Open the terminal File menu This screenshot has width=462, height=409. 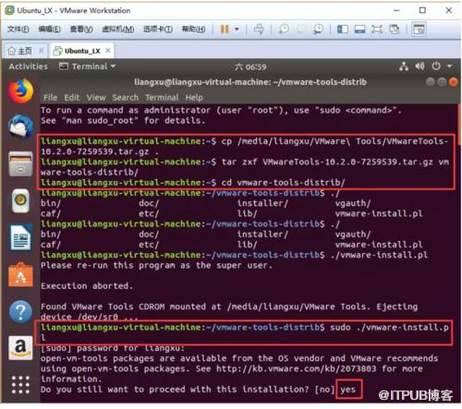pos(50,98)
